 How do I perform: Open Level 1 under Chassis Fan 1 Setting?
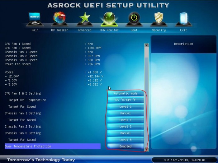pyautogui.click(x=126, y=120)
